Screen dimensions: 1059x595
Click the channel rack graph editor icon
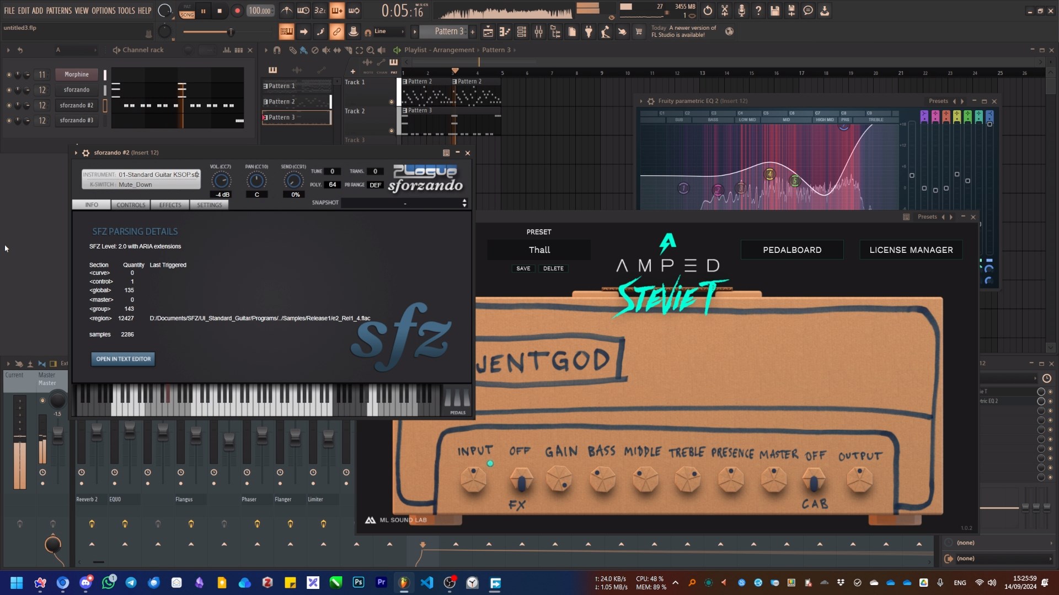click(x=227, y=50)
